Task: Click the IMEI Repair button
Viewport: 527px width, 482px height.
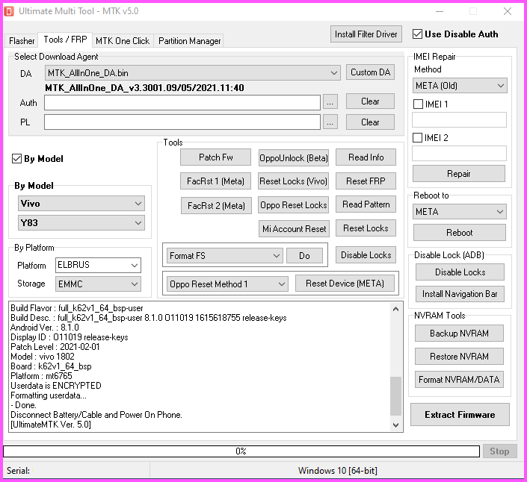Action: tap(459, 174)
